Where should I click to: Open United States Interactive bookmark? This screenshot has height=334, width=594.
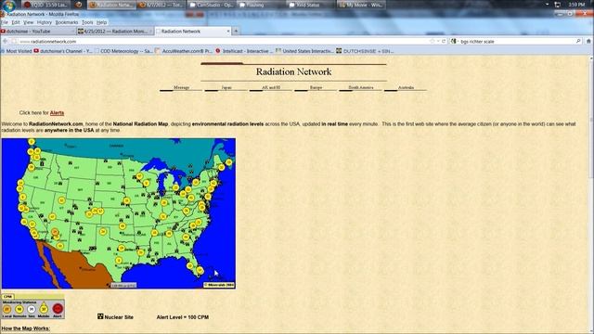[x=305, y=51]
